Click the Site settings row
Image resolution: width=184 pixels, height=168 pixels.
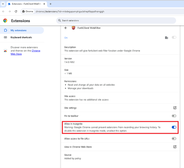point(120,108)
